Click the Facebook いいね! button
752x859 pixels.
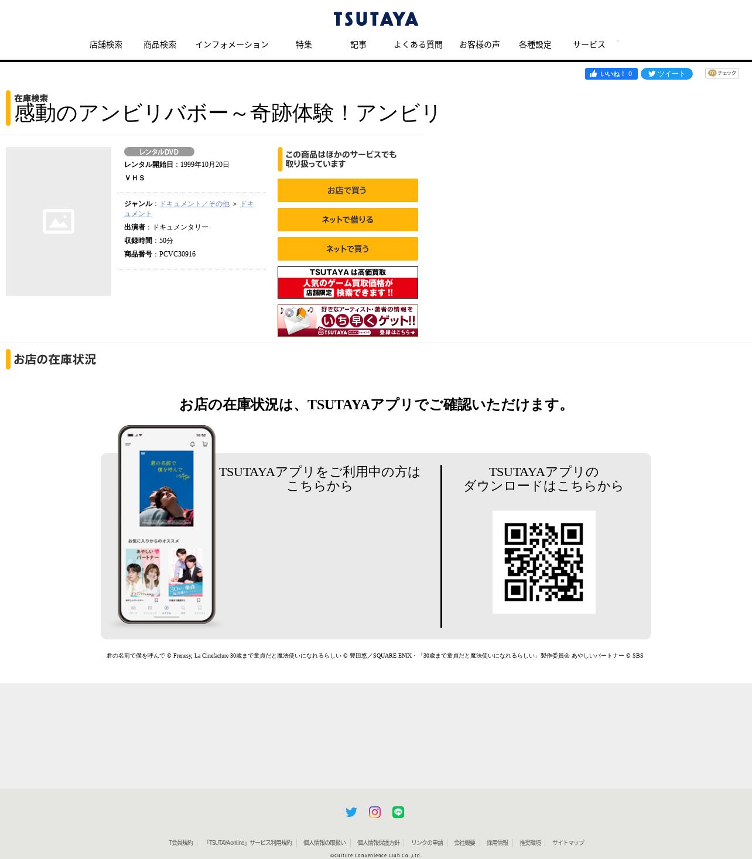tap(611, 74)
